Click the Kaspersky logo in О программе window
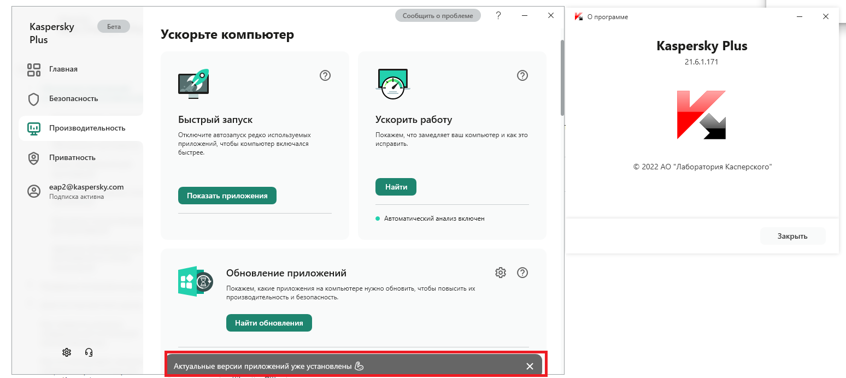The width and height of the screenshot is (846, 378). pyautogui.click(x=702, y=115)
